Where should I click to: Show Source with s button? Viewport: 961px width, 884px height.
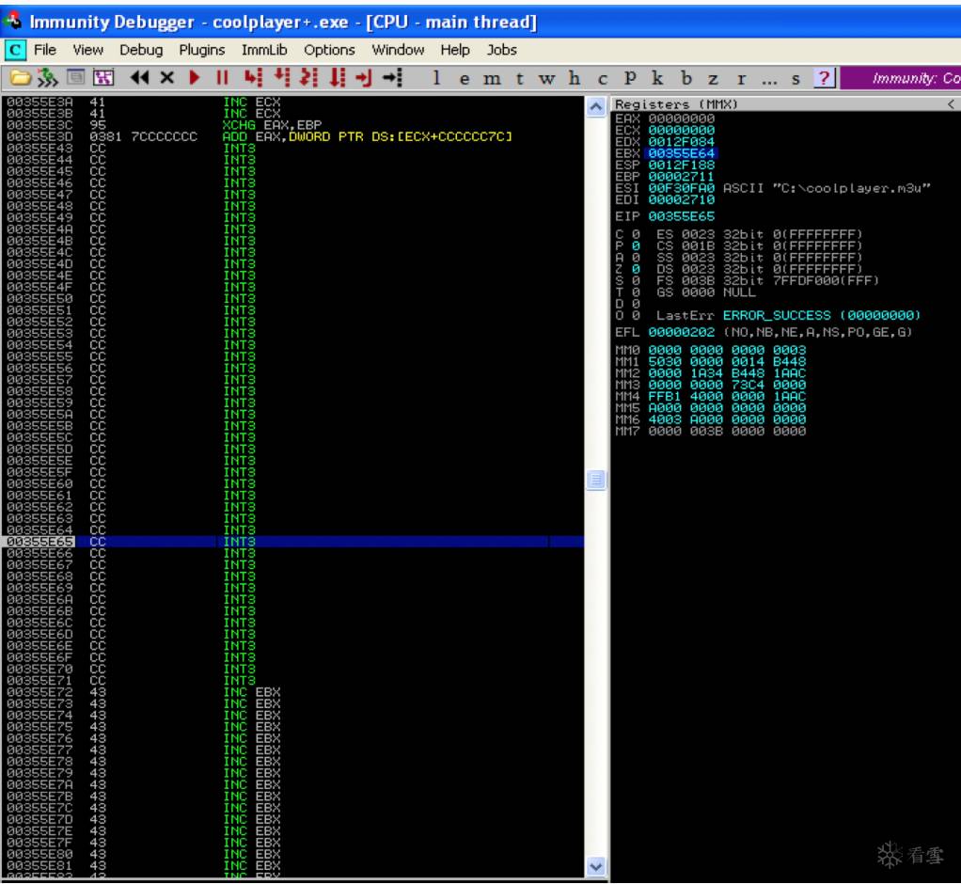tap(796, 78)
